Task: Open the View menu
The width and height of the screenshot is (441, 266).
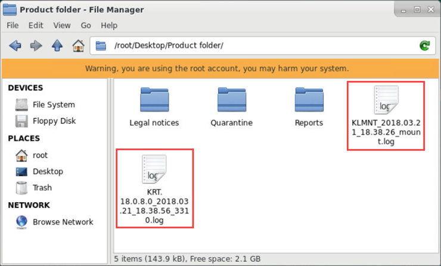Action: click(62, 25)
